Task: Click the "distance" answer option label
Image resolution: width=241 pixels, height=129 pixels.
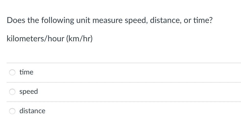Action: coord(32,111)
